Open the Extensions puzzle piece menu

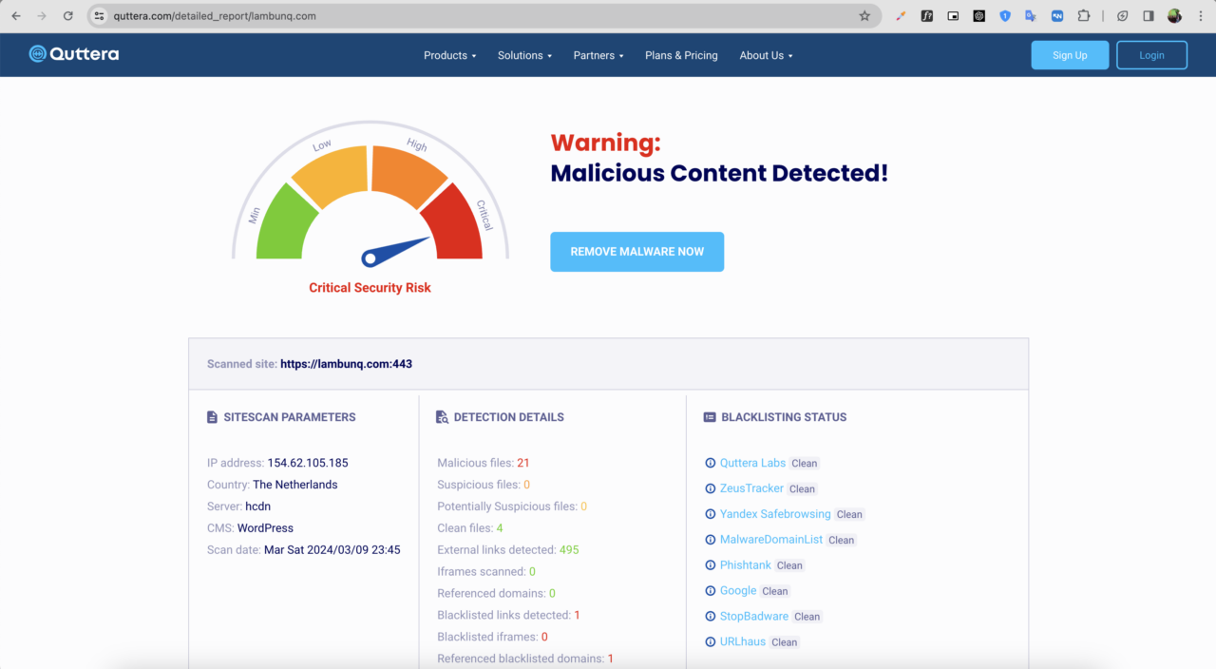(x=1083, y=16)
